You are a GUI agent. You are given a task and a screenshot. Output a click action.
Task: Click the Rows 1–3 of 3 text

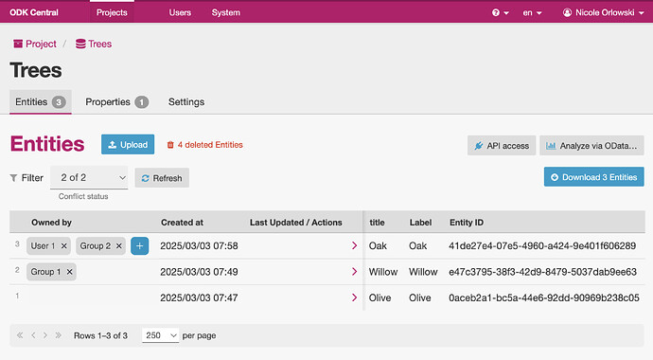tap(100, 335)
